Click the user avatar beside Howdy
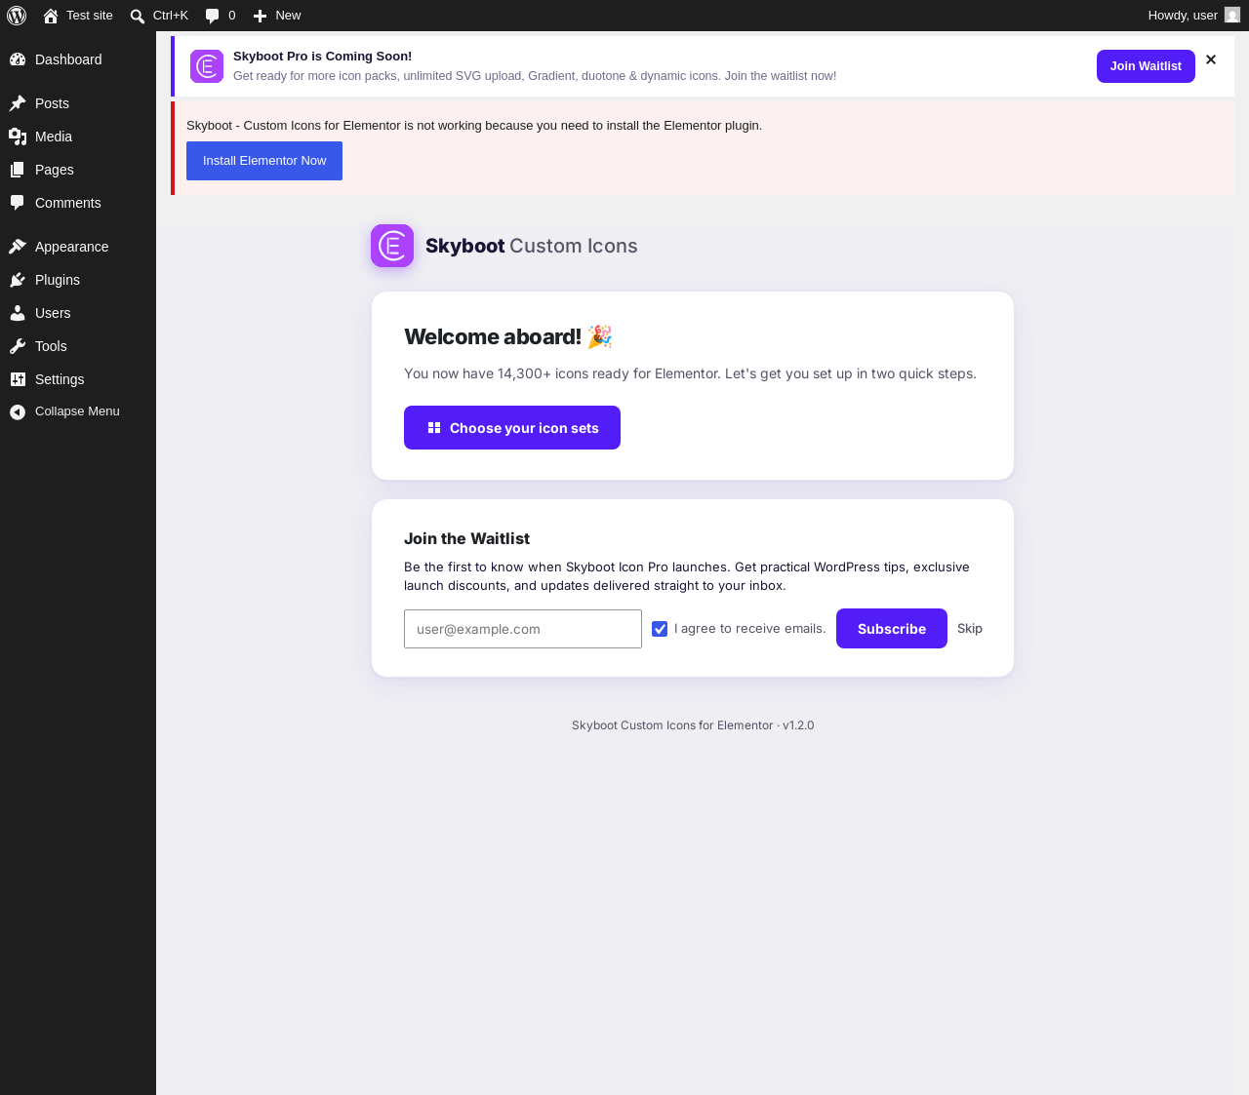 coord(1232,16)
